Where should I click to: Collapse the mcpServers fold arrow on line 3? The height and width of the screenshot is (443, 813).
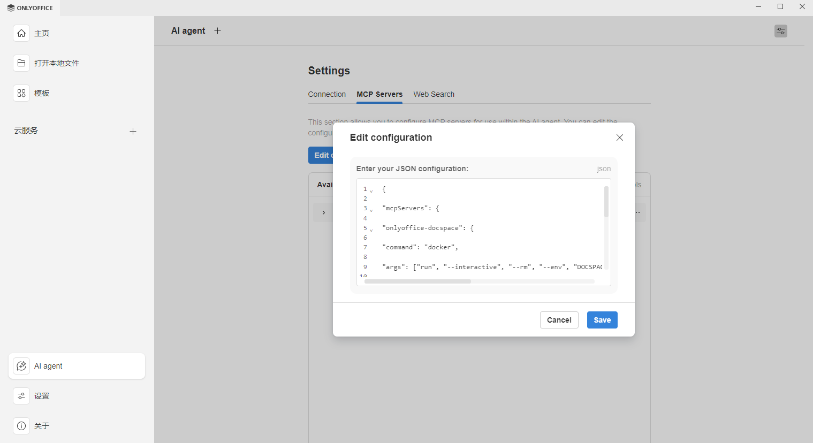point(371,210)
